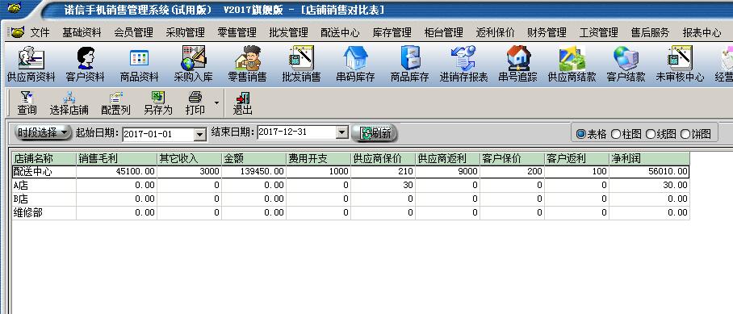
Task: Open the 售后服务 menu
Action: pyautogui.click(x=651, y=33)
